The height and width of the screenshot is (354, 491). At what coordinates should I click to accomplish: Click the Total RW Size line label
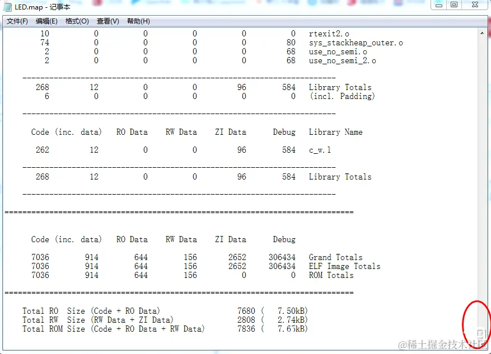97,320
